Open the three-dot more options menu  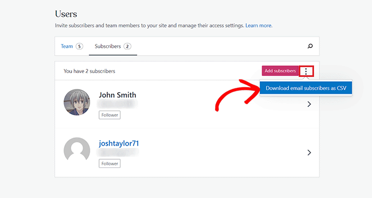pyautogui.click(x=306, y=71)
